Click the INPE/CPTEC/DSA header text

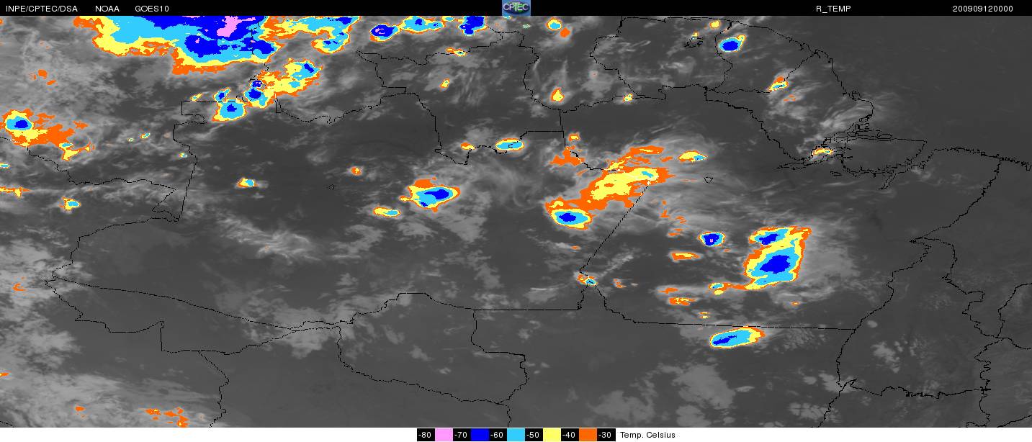41,9
